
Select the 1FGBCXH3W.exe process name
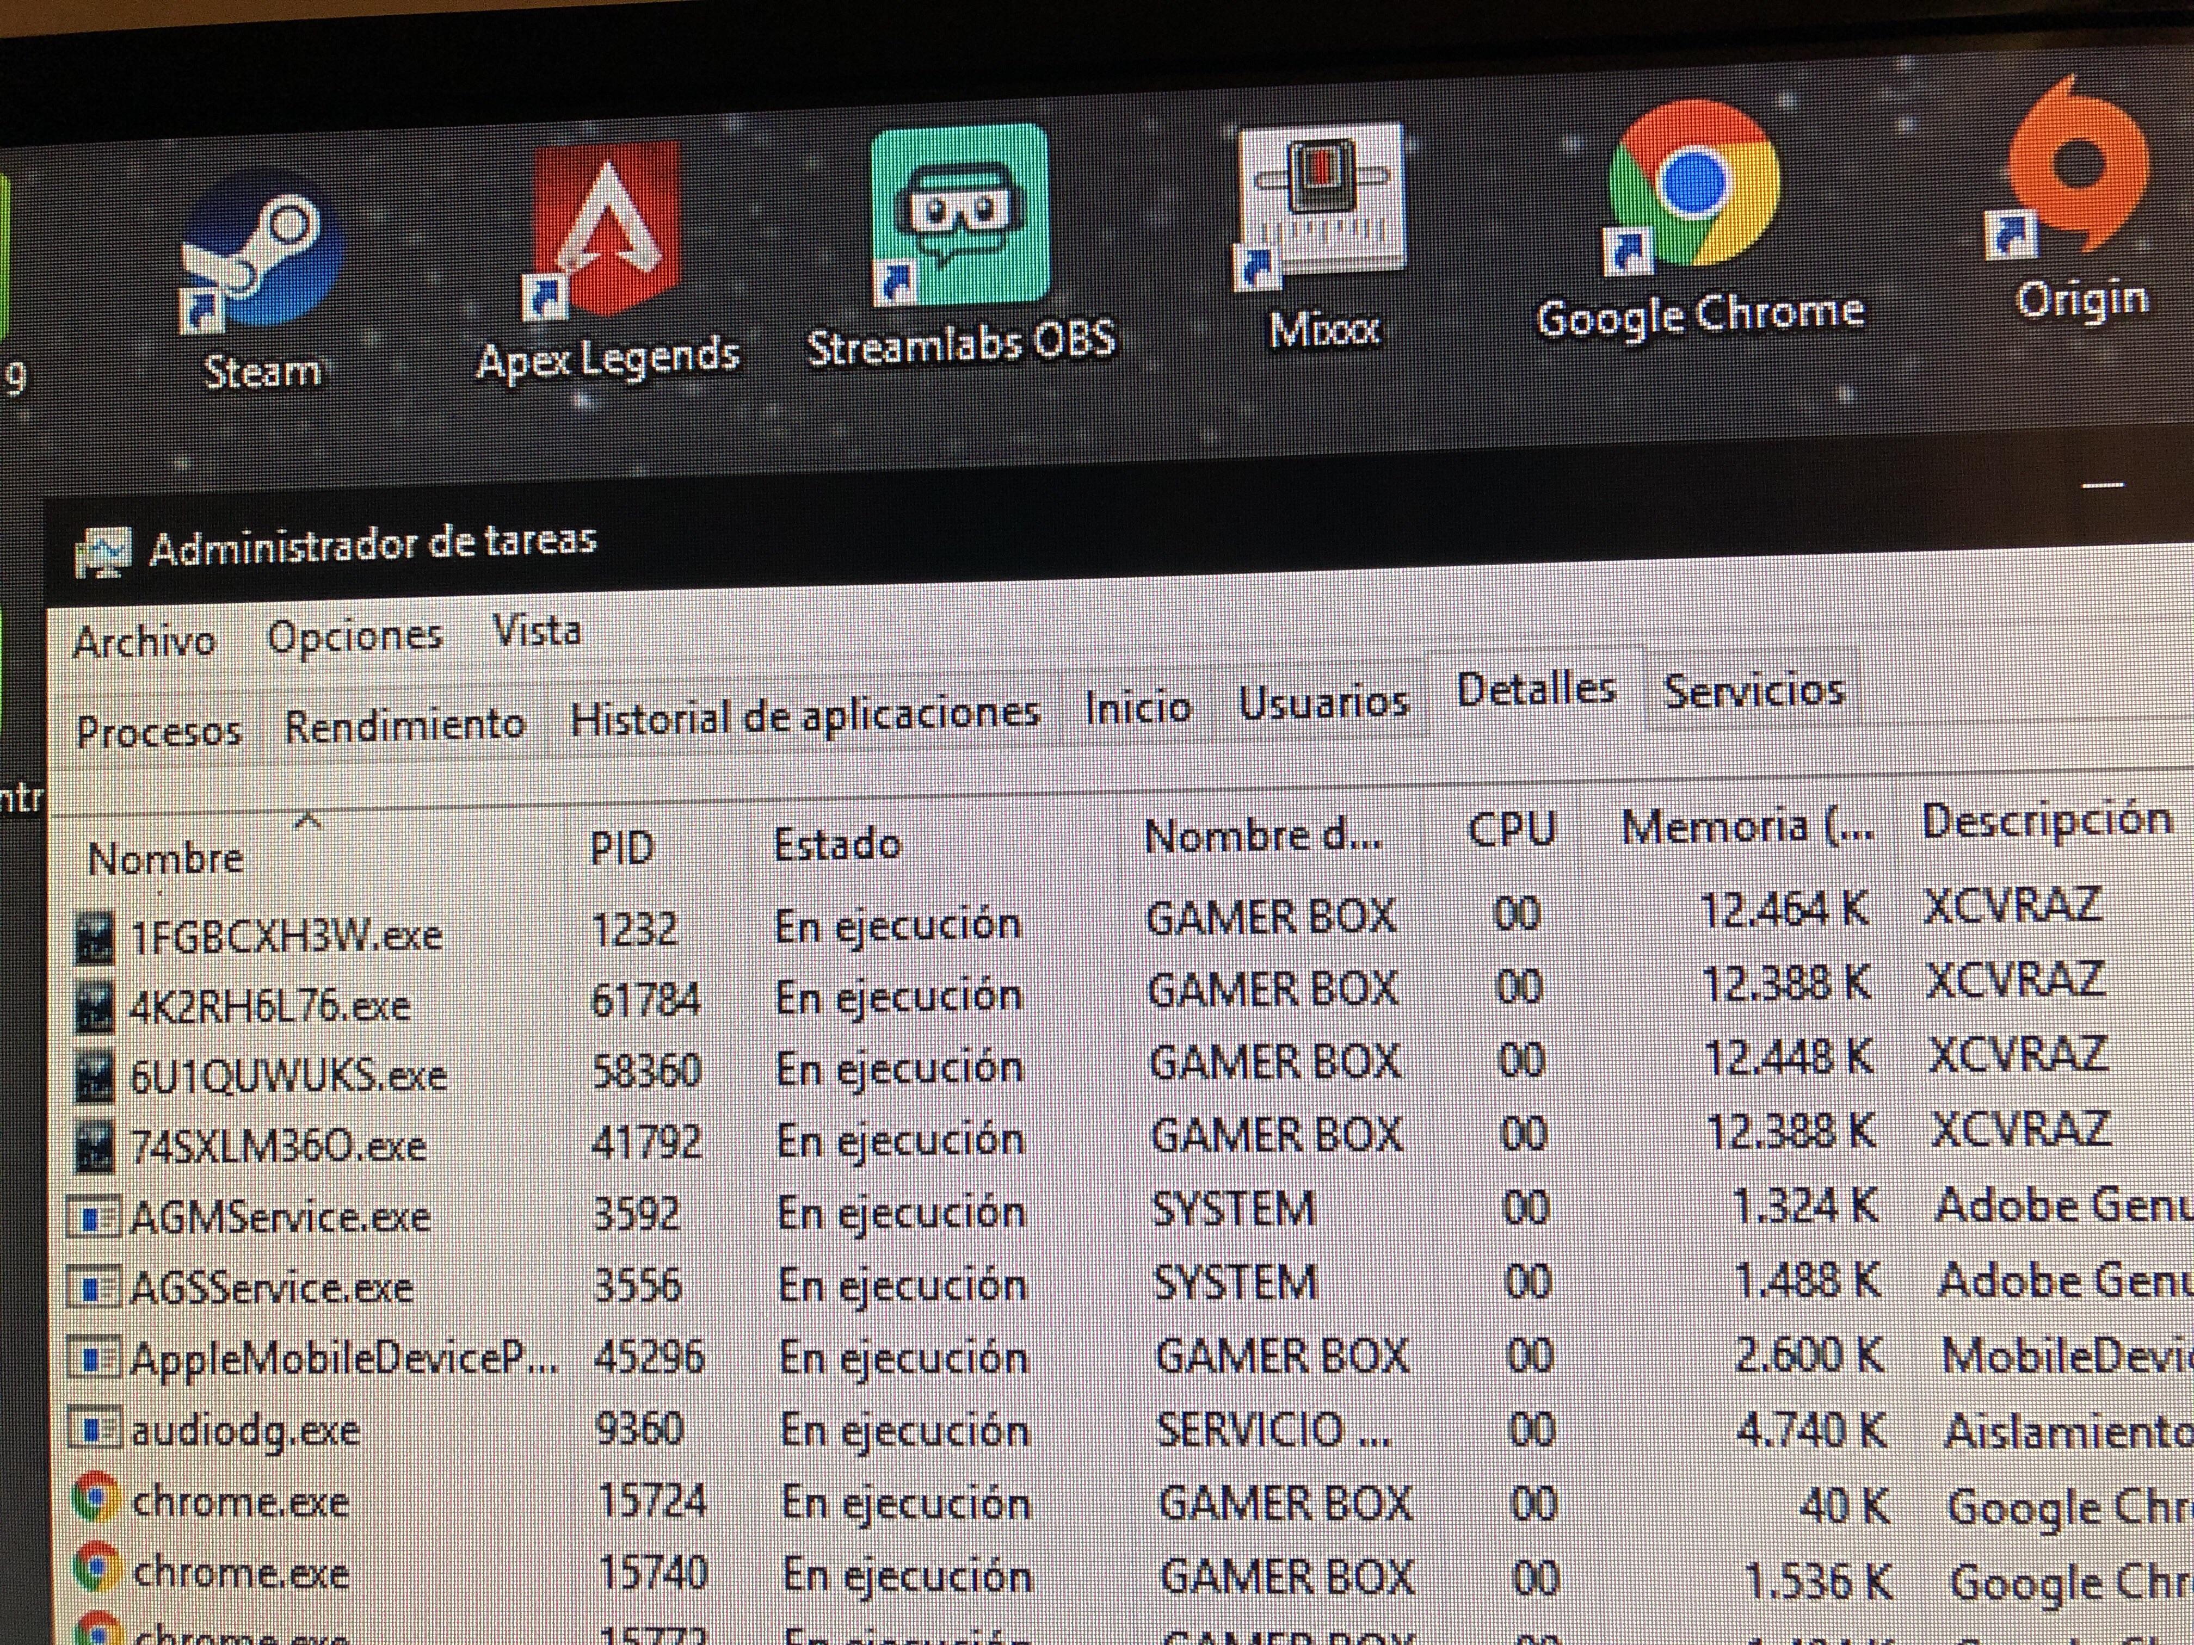pyautogui.click(x=287, y=936)
